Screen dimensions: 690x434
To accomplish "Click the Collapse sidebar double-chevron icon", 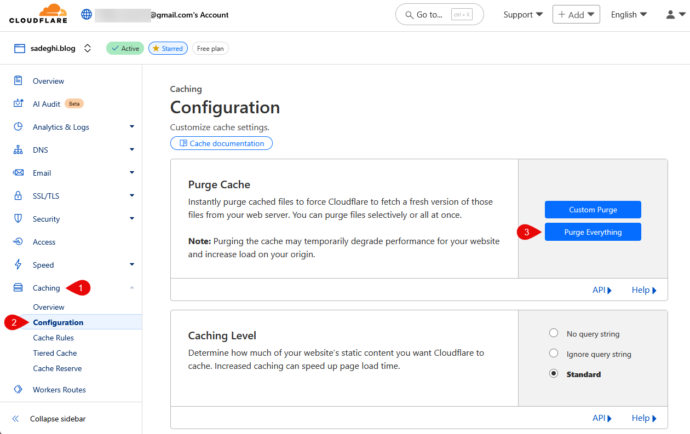I will click(x=15, y=419).
